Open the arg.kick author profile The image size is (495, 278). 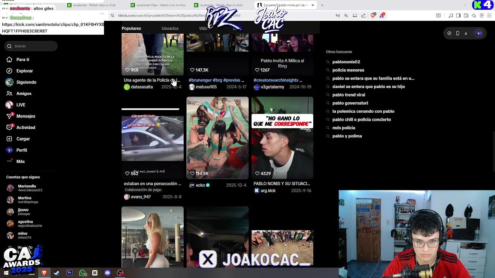click(268, 191)
